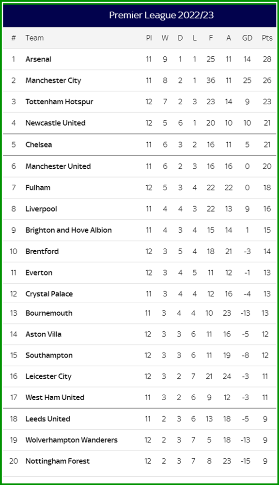Viewport: 279px width, 485px height.
Task: Click the Pts column header
Action: (267, 38)
